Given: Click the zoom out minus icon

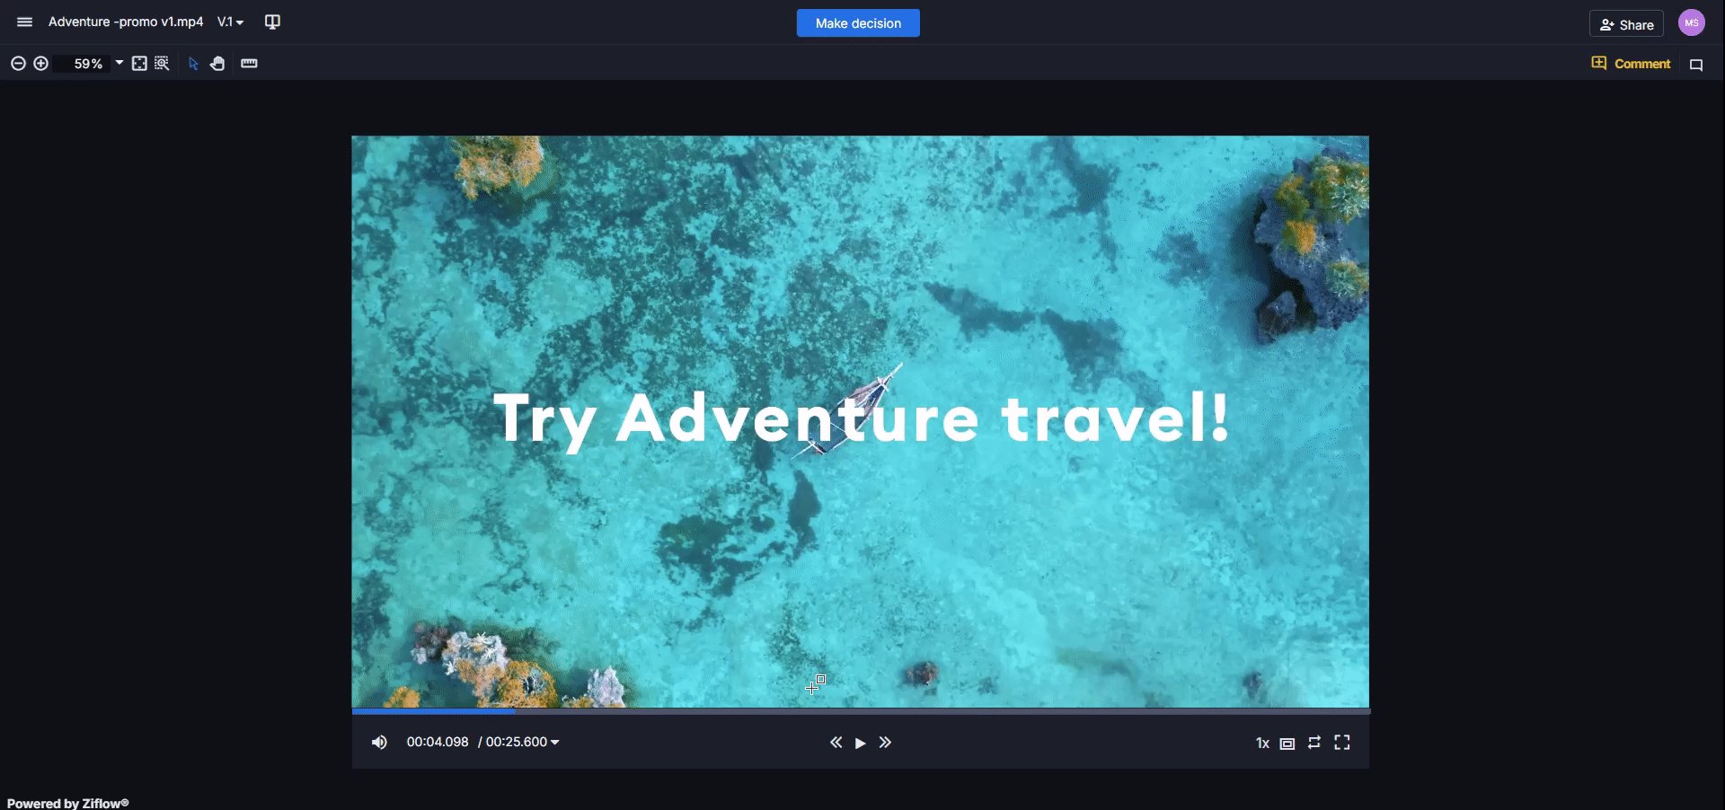Looking at the screenshot, I should coord(18,64).
